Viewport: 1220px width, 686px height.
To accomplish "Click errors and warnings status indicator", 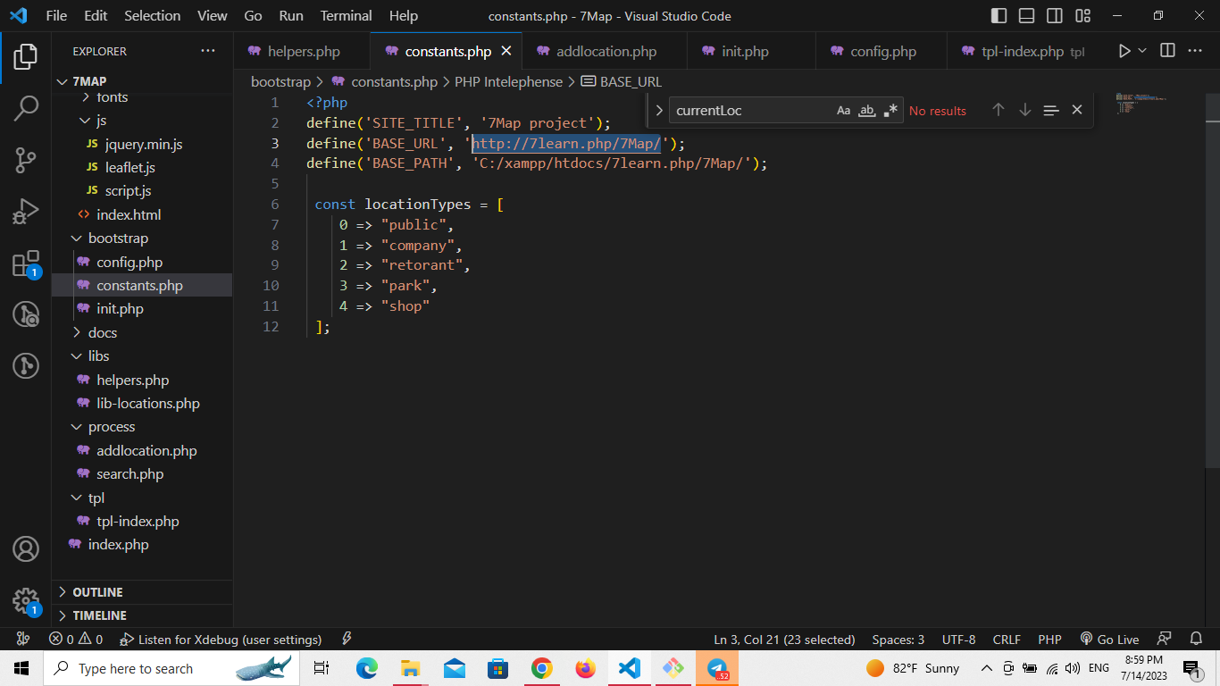I will click(x=76, y=640).
